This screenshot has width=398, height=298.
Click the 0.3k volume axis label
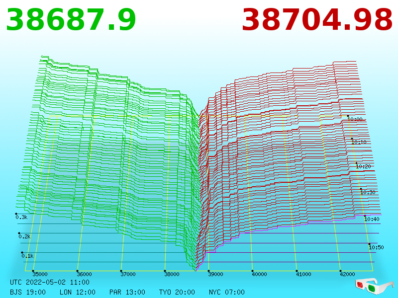coord(21,217)
